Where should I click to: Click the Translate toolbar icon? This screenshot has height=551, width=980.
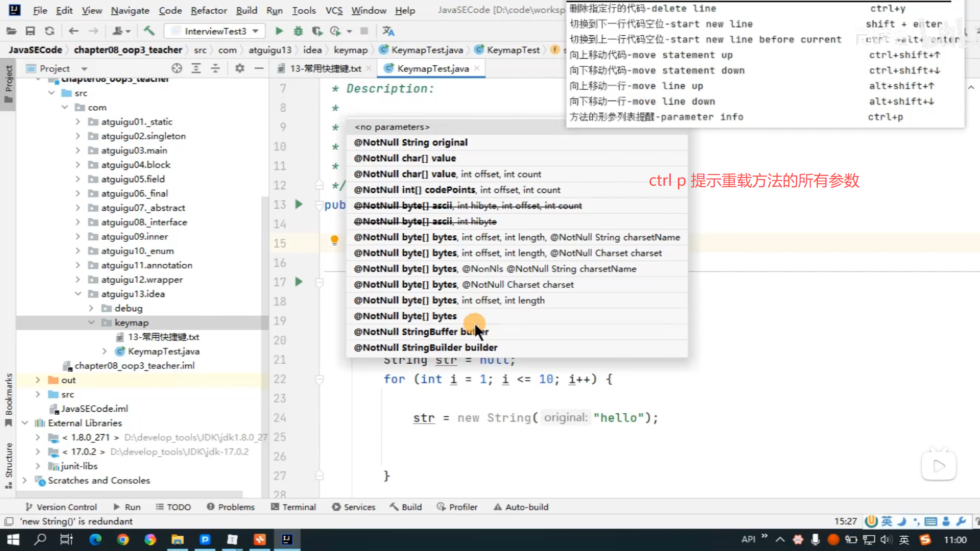click(388, 31)
